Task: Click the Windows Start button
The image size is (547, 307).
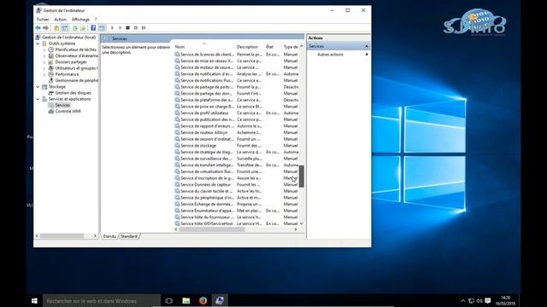Action: pos(34,300)
